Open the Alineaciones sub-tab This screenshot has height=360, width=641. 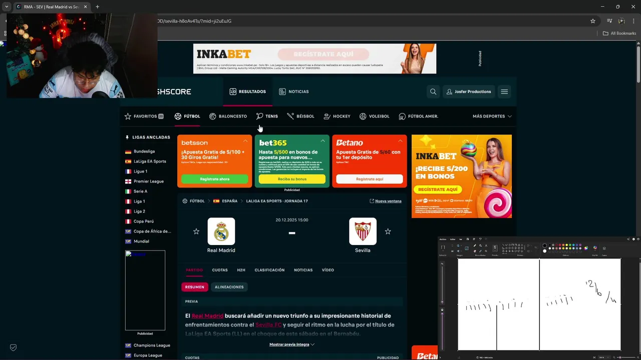229,287
